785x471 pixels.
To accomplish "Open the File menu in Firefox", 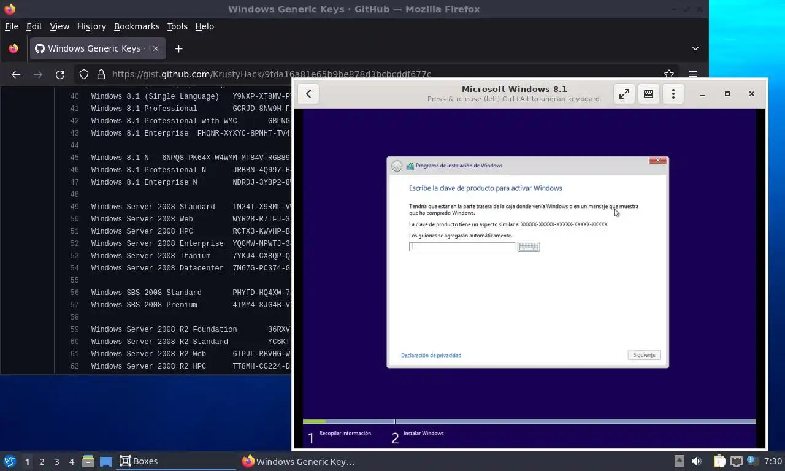I will point(12,26).
